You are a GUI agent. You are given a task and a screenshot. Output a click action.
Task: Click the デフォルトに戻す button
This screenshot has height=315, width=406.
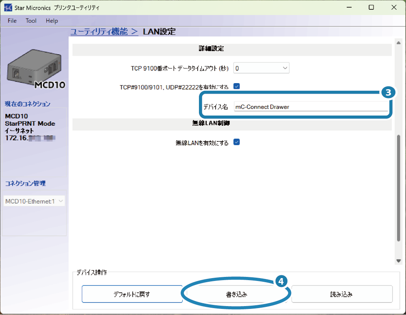click(132, 294)
